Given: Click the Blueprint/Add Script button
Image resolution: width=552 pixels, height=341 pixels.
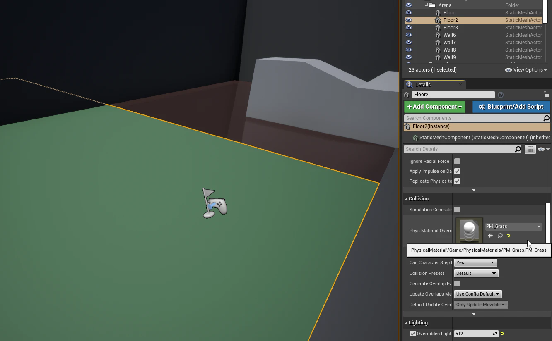Looking at the screenshot, I should (511, 107).
